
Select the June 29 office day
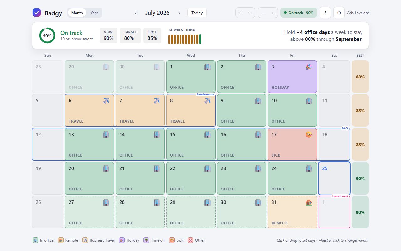(x=89, y=77)
